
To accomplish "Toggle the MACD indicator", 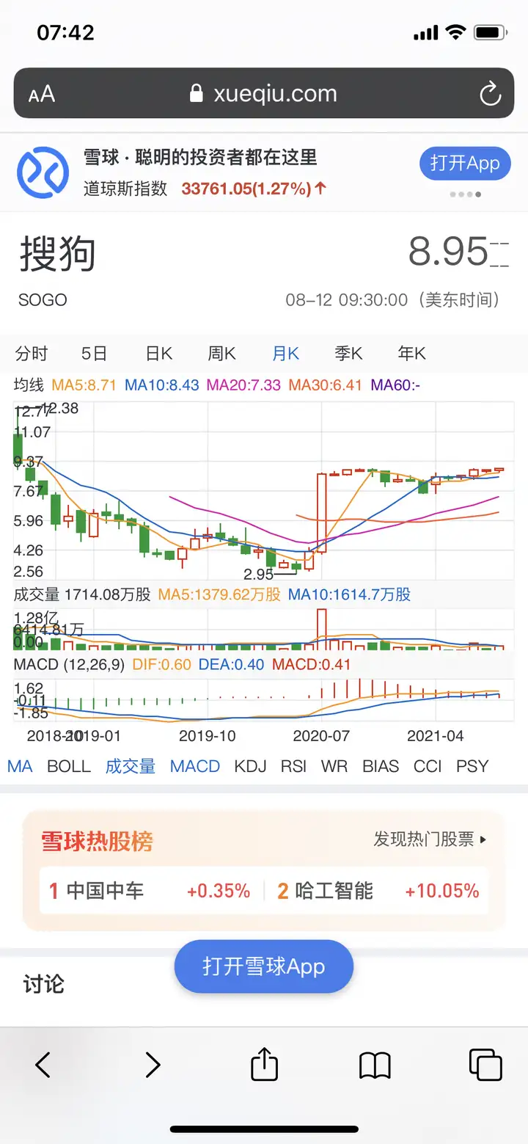I will tap(195, 766).
